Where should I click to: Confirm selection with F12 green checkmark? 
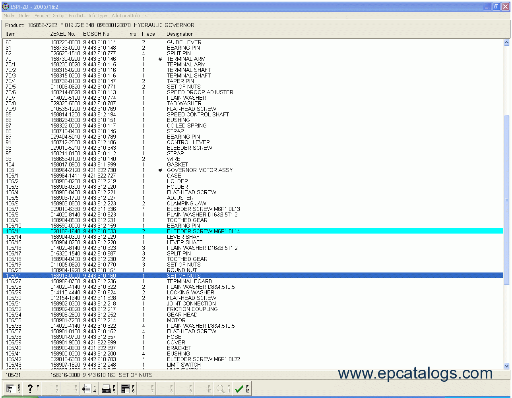pos(242,389)
